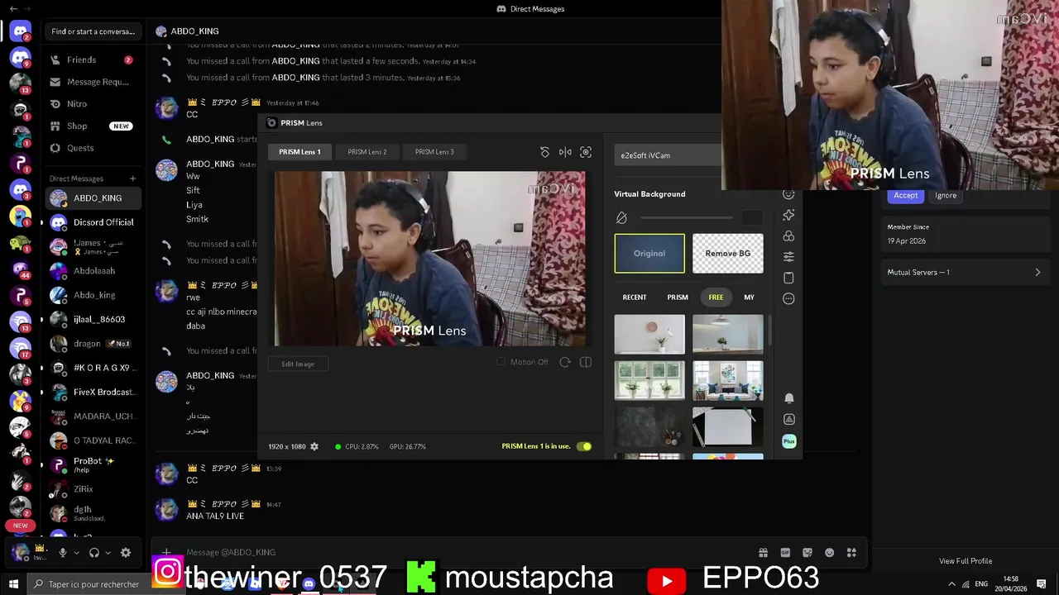Click the PRISM Lens capture snapshot icon
1059x595 pixels.
[586, 152]
